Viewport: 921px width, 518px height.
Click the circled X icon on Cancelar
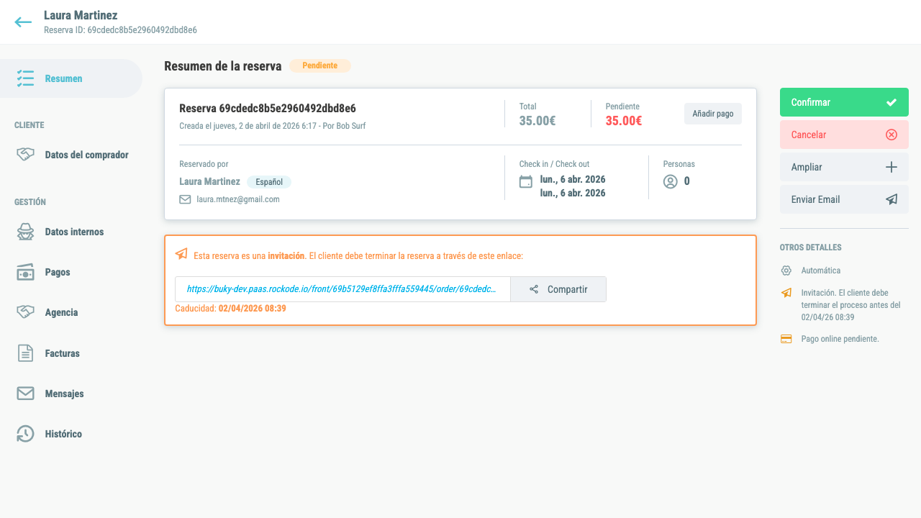(891, 135)
